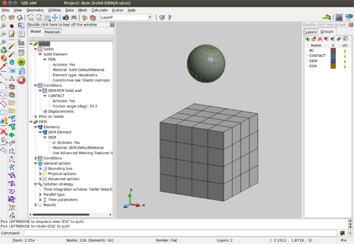This screenshot has width=354, height=244.
Task: Click the printer icon in top toolbar
Action: click(x=74, y=17)
